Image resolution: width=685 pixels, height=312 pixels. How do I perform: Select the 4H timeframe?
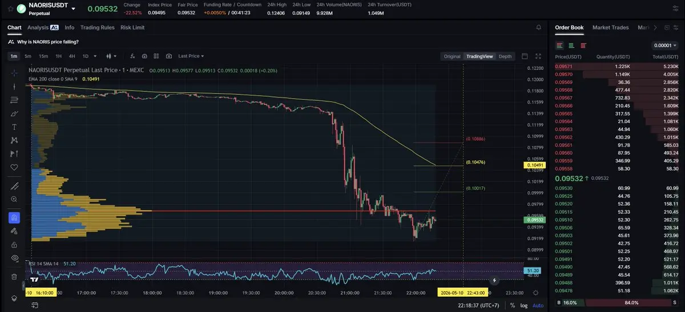pos(72,56)
